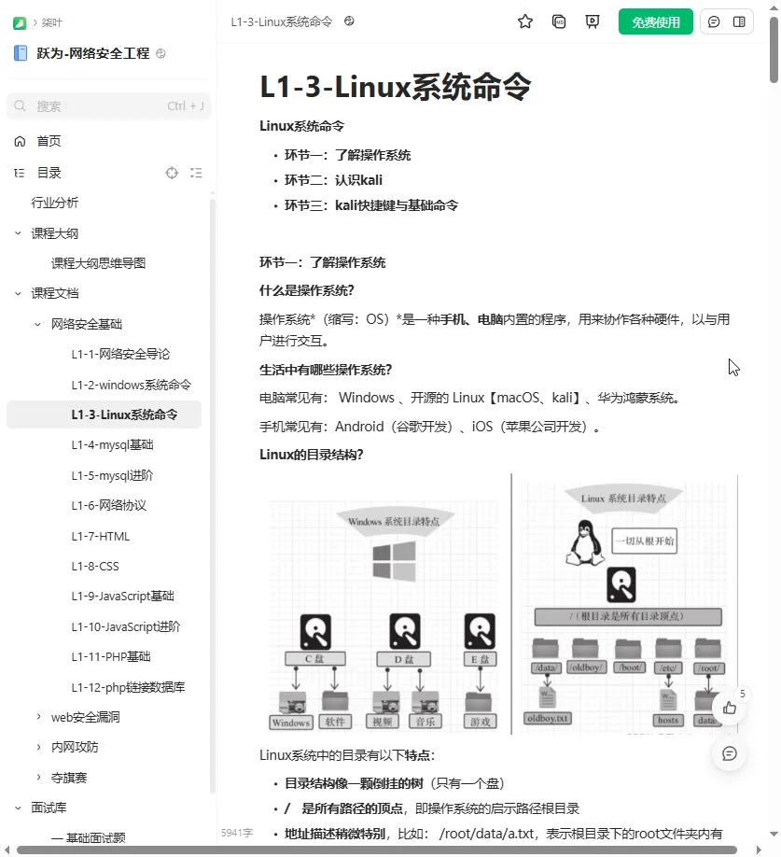This screenshot has width=781, height=857.
Task: Expand the 内网攻防 chevron
Action: (38, 747)
